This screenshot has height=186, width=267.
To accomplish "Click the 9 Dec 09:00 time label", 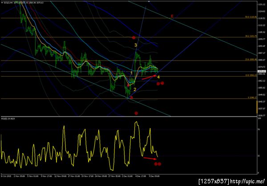I will [155, 177].
